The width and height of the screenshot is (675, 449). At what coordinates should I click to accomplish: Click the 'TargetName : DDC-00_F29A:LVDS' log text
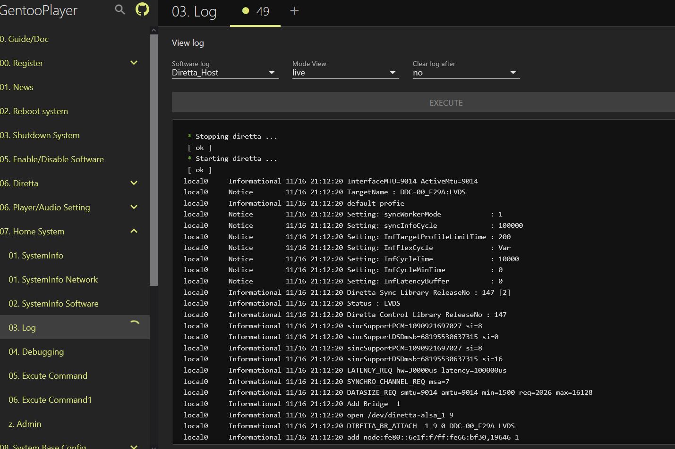coord(406,192)
